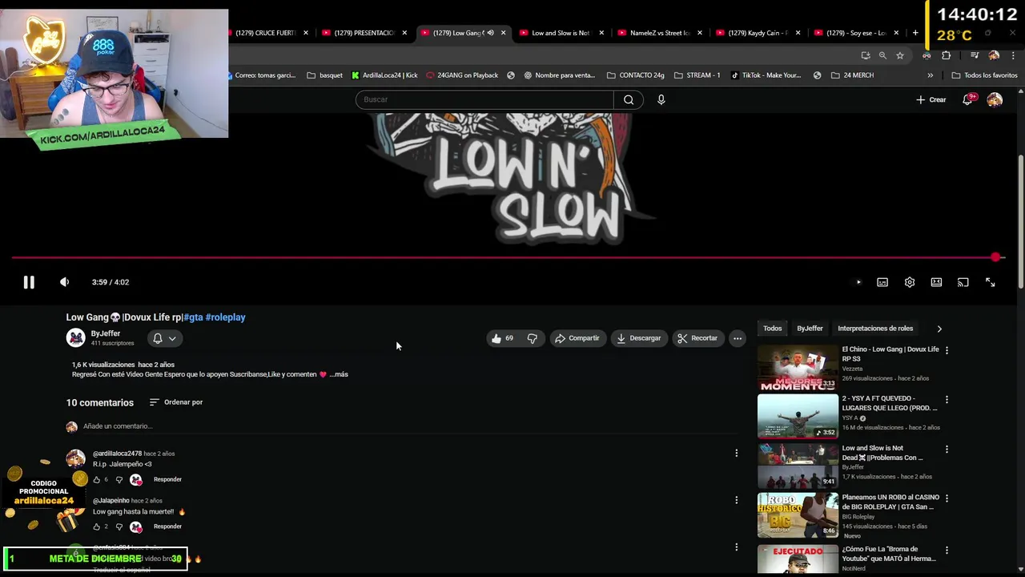Open more actions menu beside Recortar
The width and height of the screenshot is (1025, 577).
point(738,338)
